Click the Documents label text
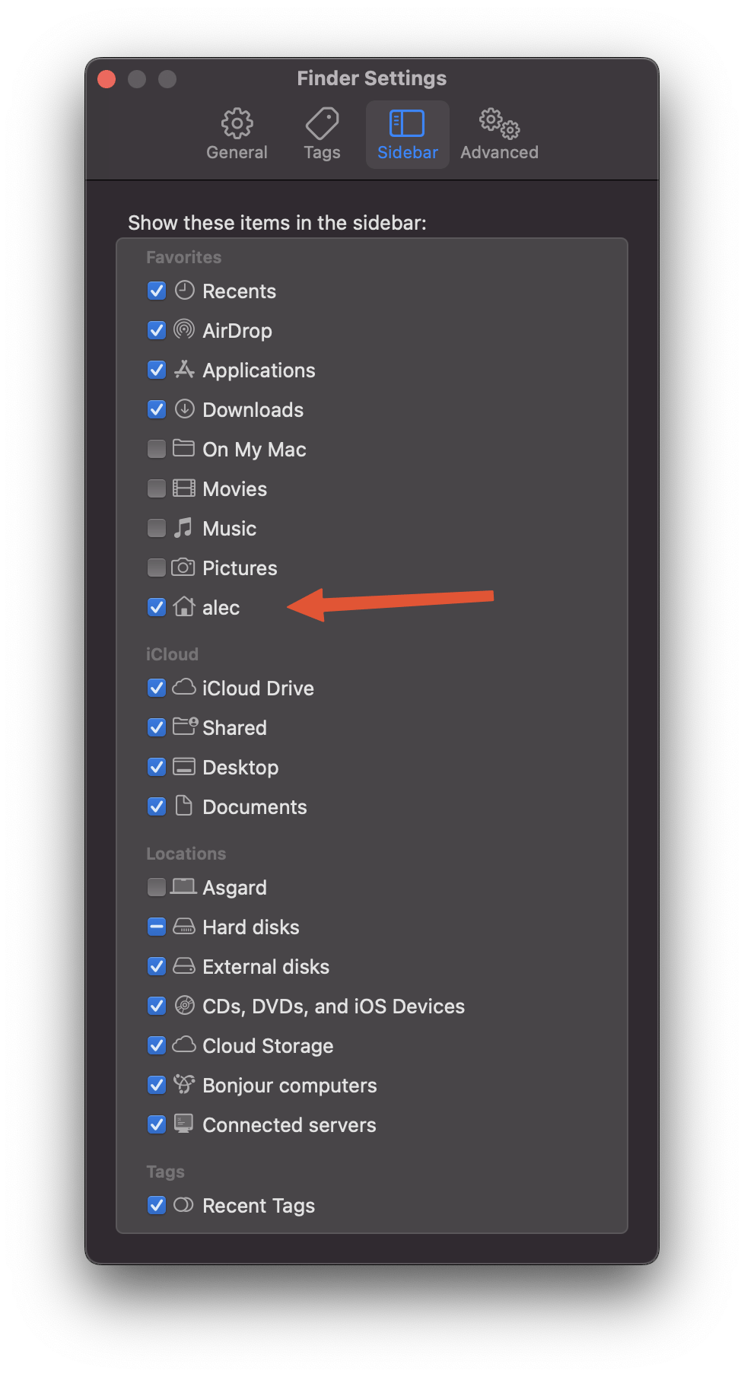Viewport: 744px width, 1377px height. 254,806
